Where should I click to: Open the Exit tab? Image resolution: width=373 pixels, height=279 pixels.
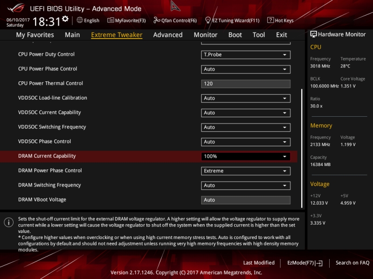282,35
